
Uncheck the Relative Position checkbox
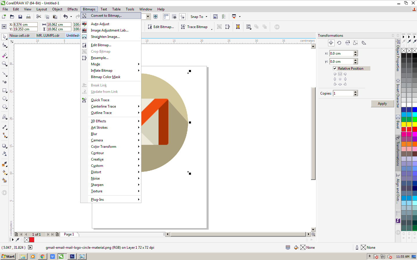(x=335, y=68)
